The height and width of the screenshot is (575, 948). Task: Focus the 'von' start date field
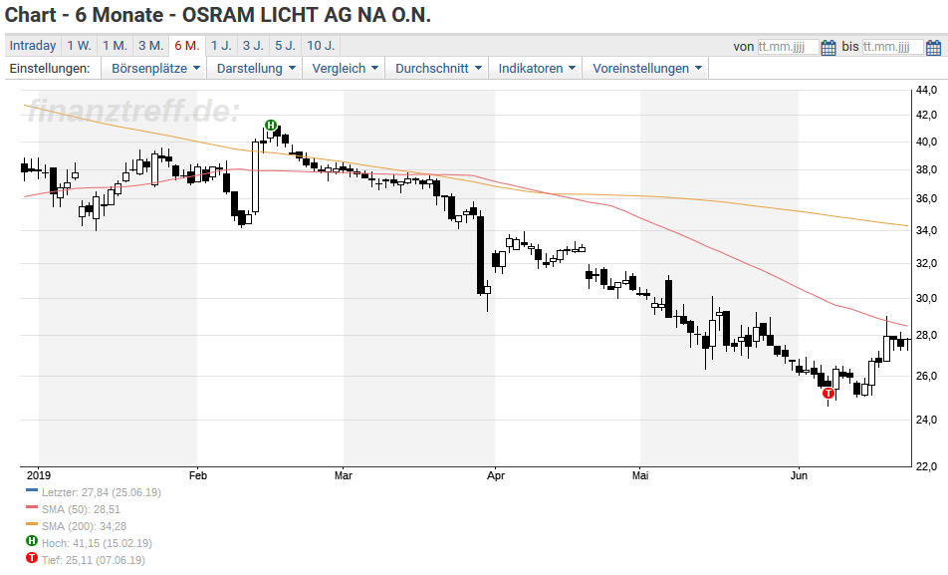(789, 47)
